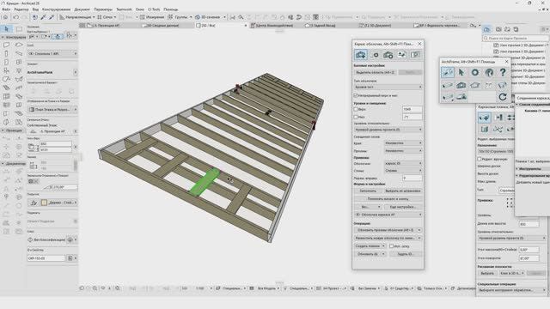550x309 pixels.
Task: Click the Выбрать button under Рисование плоскости
Action: pos(487,273)
